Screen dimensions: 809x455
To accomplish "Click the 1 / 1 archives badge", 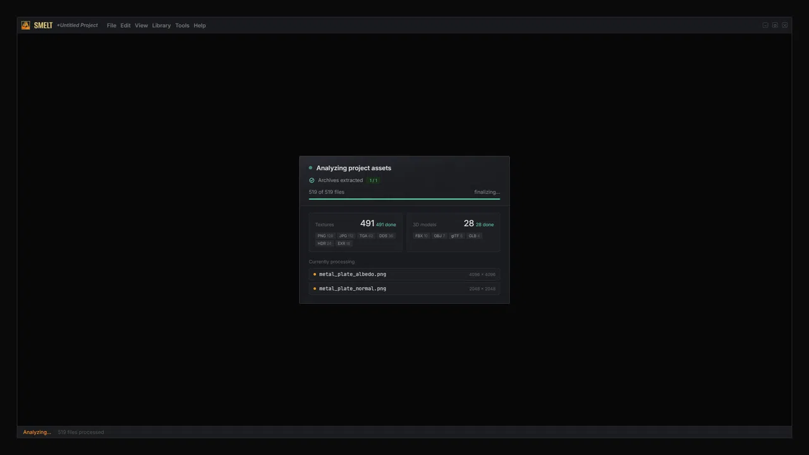I will point(374,180).
